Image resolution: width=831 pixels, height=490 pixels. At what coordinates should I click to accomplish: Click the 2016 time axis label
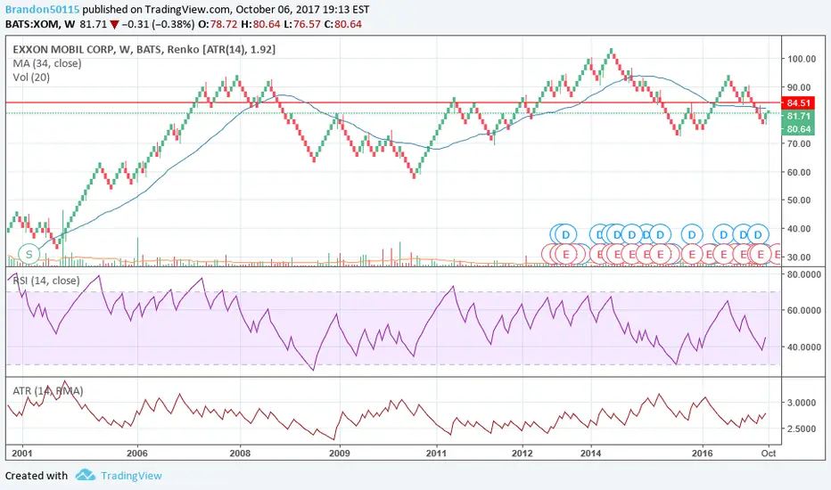coord(703,453)
